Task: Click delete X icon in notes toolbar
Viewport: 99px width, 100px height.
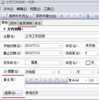Action: click(x=63, y=80)
